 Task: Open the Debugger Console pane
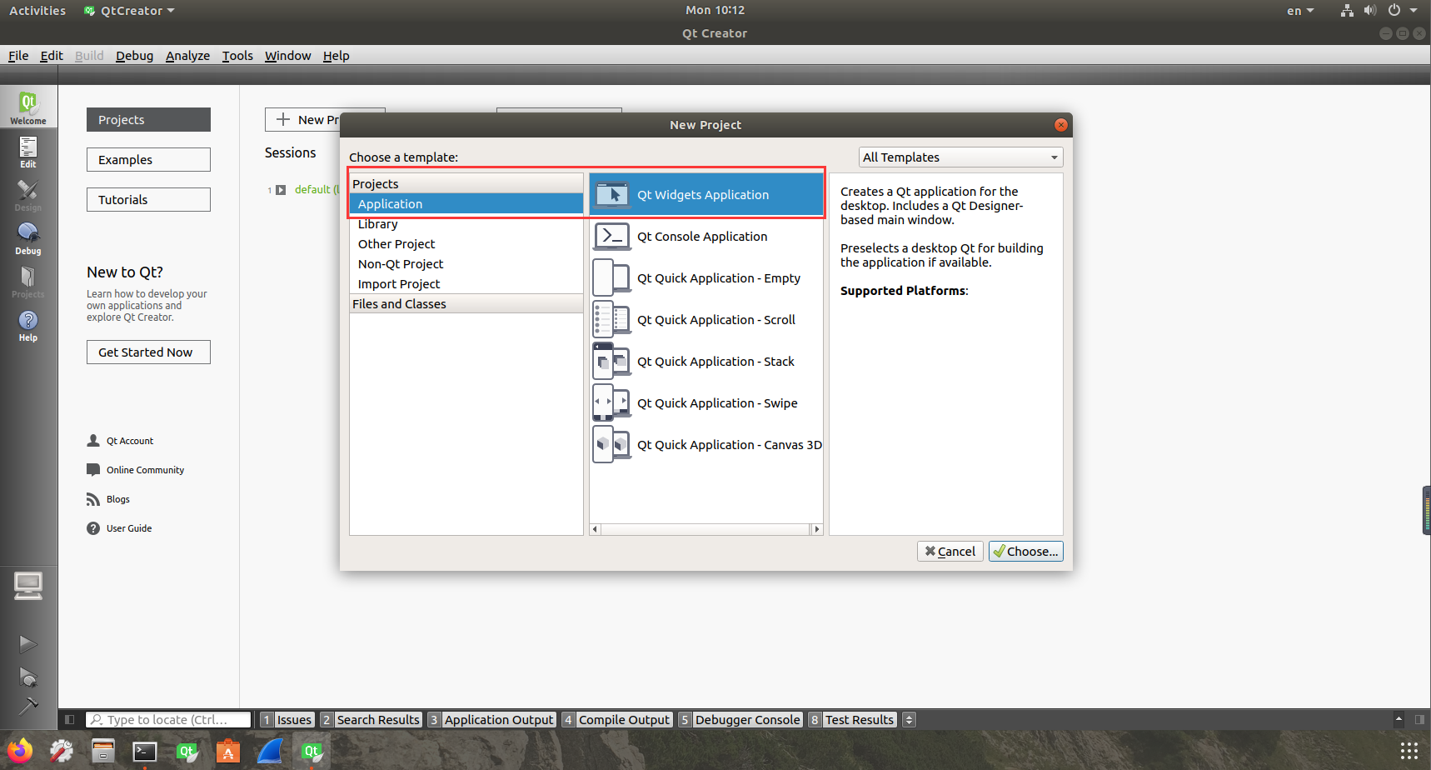tap(740, 720)
